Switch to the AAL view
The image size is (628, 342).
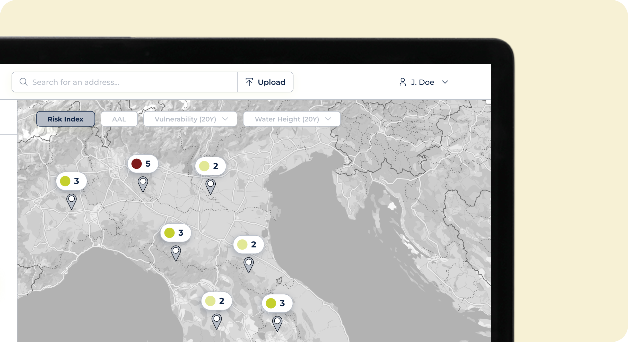point(119,119)
